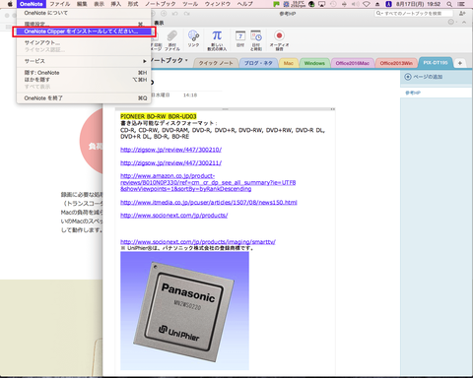This screenshot has height=378, width=473.
Task: Open the socionext.com/jp/products/ link
Action: pos(173,216)
